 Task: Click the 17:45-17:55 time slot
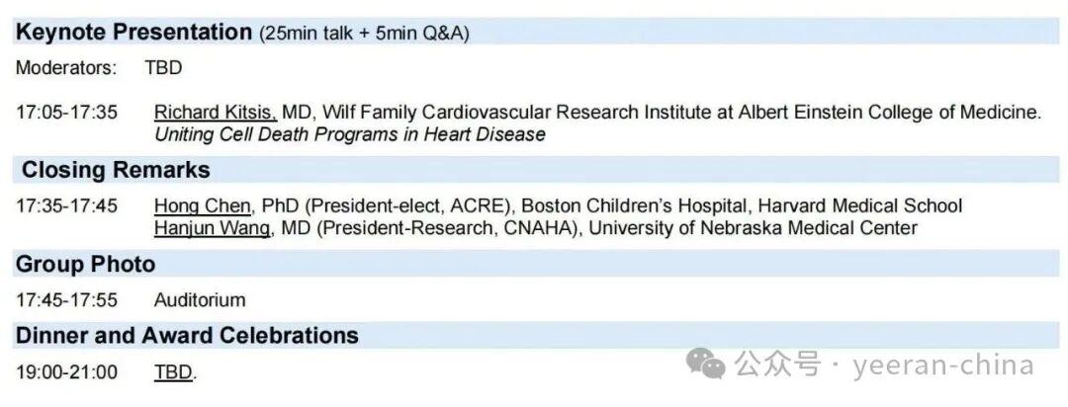66,299
